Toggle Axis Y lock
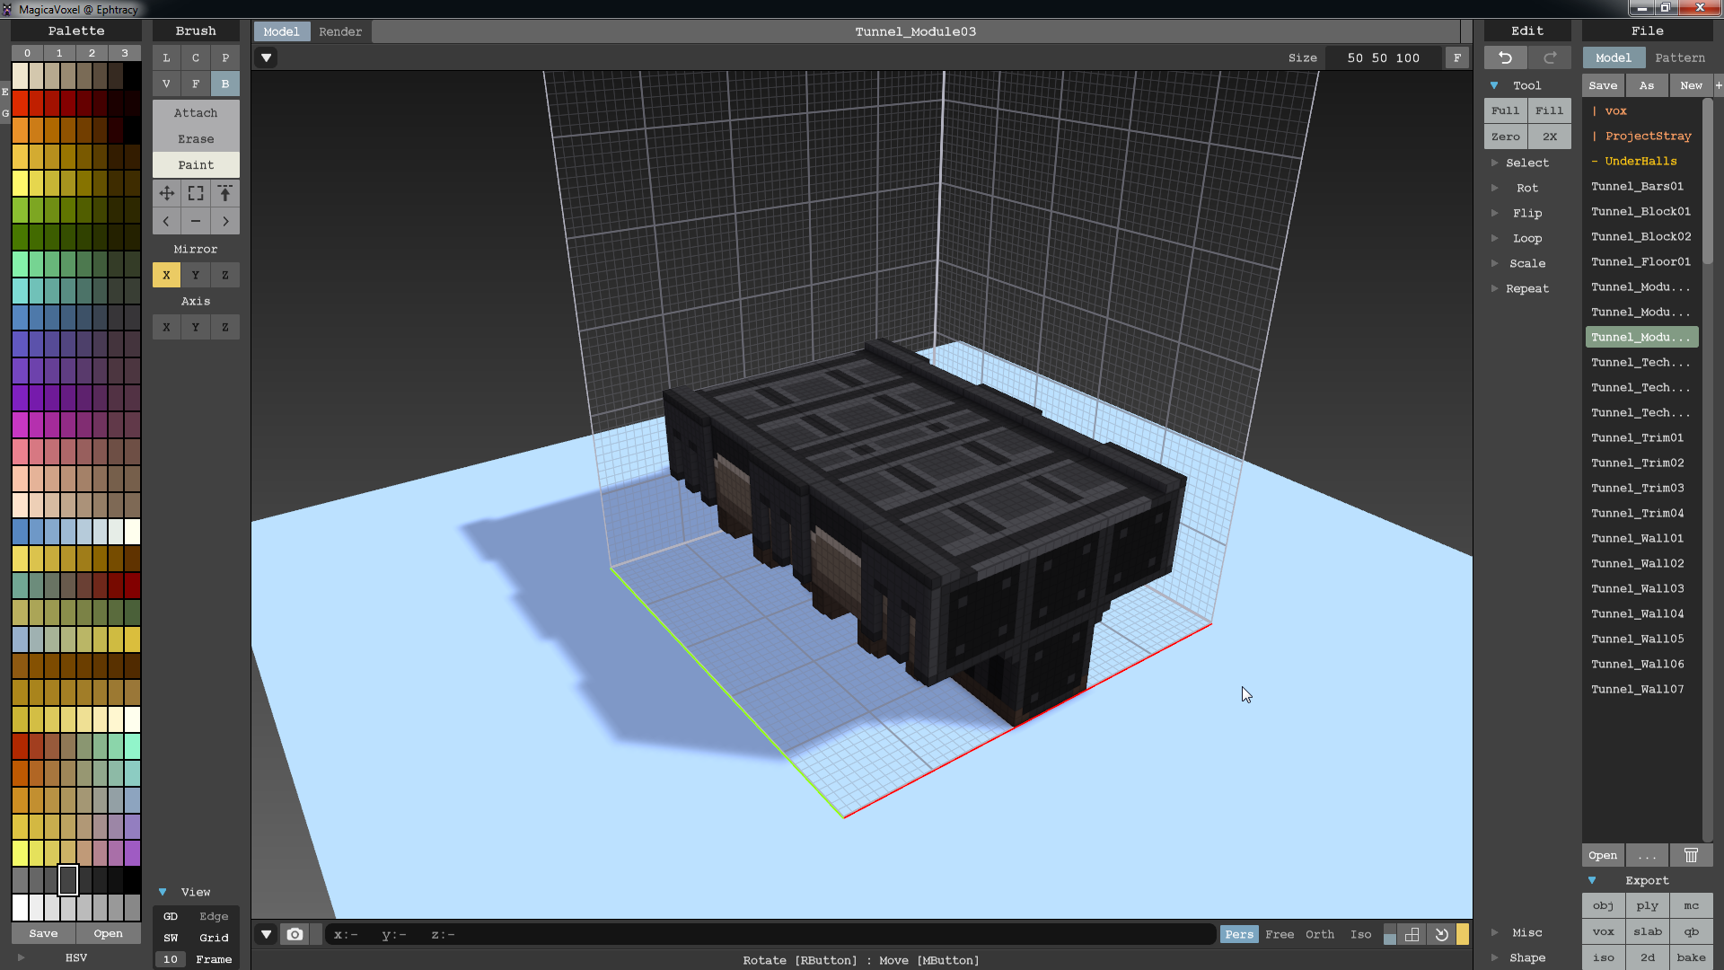Image resolution: width=1724 pixels, height=970 pixels. [x=196, y=327]
